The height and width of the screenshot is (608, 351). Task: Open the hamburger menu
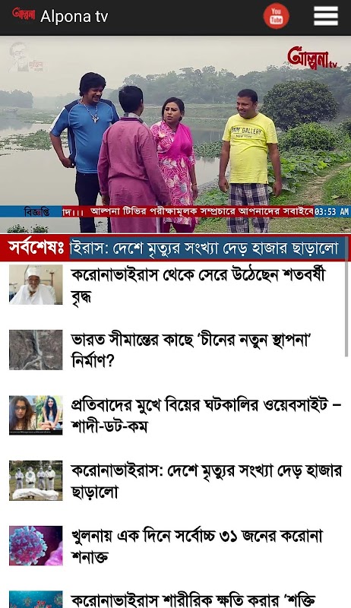click(326, 16)
